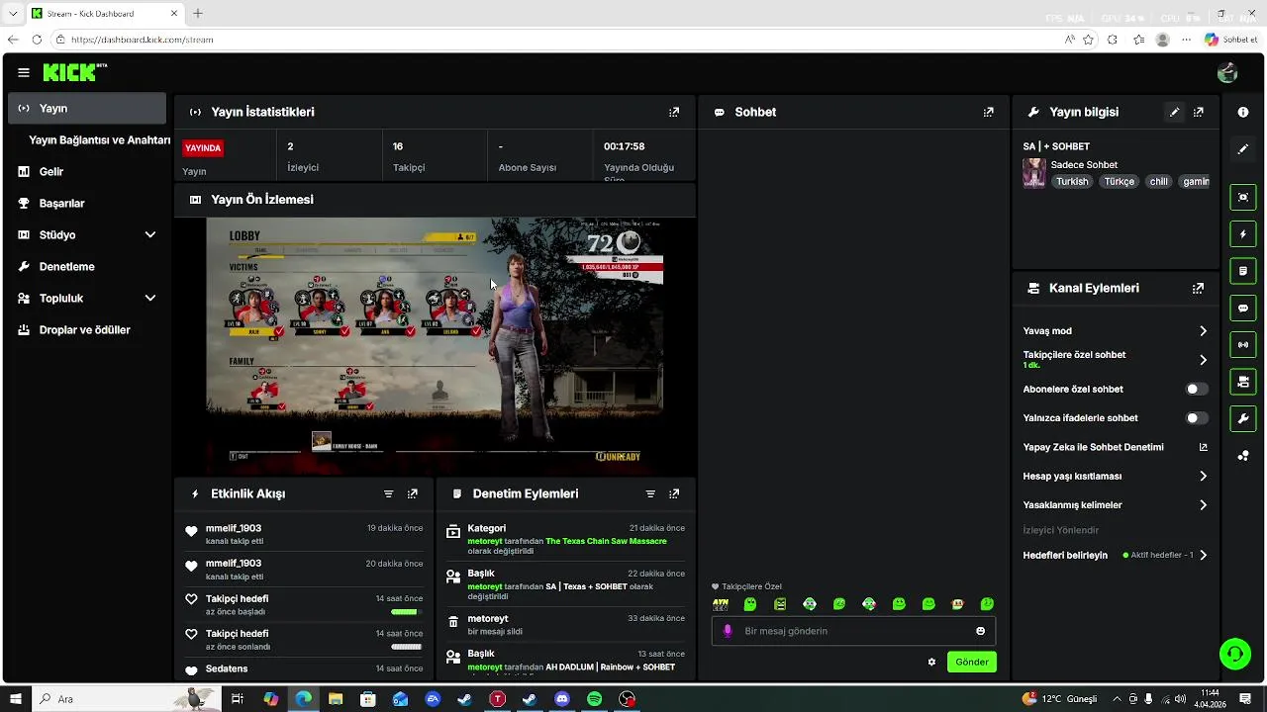Click the pencil icon in right toolbar
Viewport: 1267px width, 712px height.
(x=1243, y=149)
